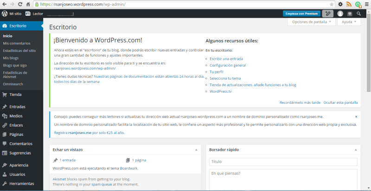Click Recordármelo más tarde

300,102
